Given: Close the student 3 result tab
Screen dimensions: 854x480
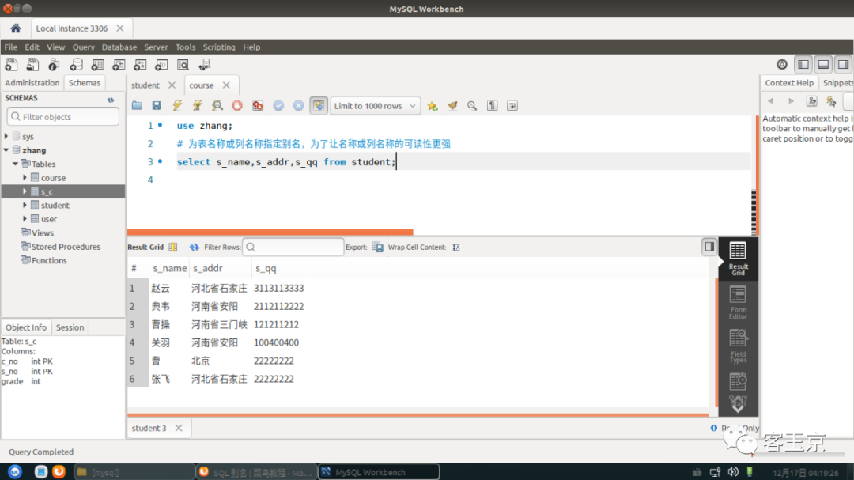Looking at the screenshot, I should (179, 429).
